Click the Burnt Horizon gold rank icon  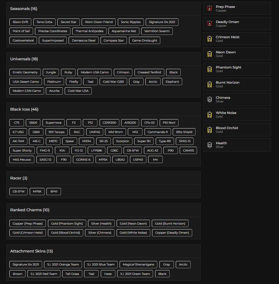click(209, 84)
